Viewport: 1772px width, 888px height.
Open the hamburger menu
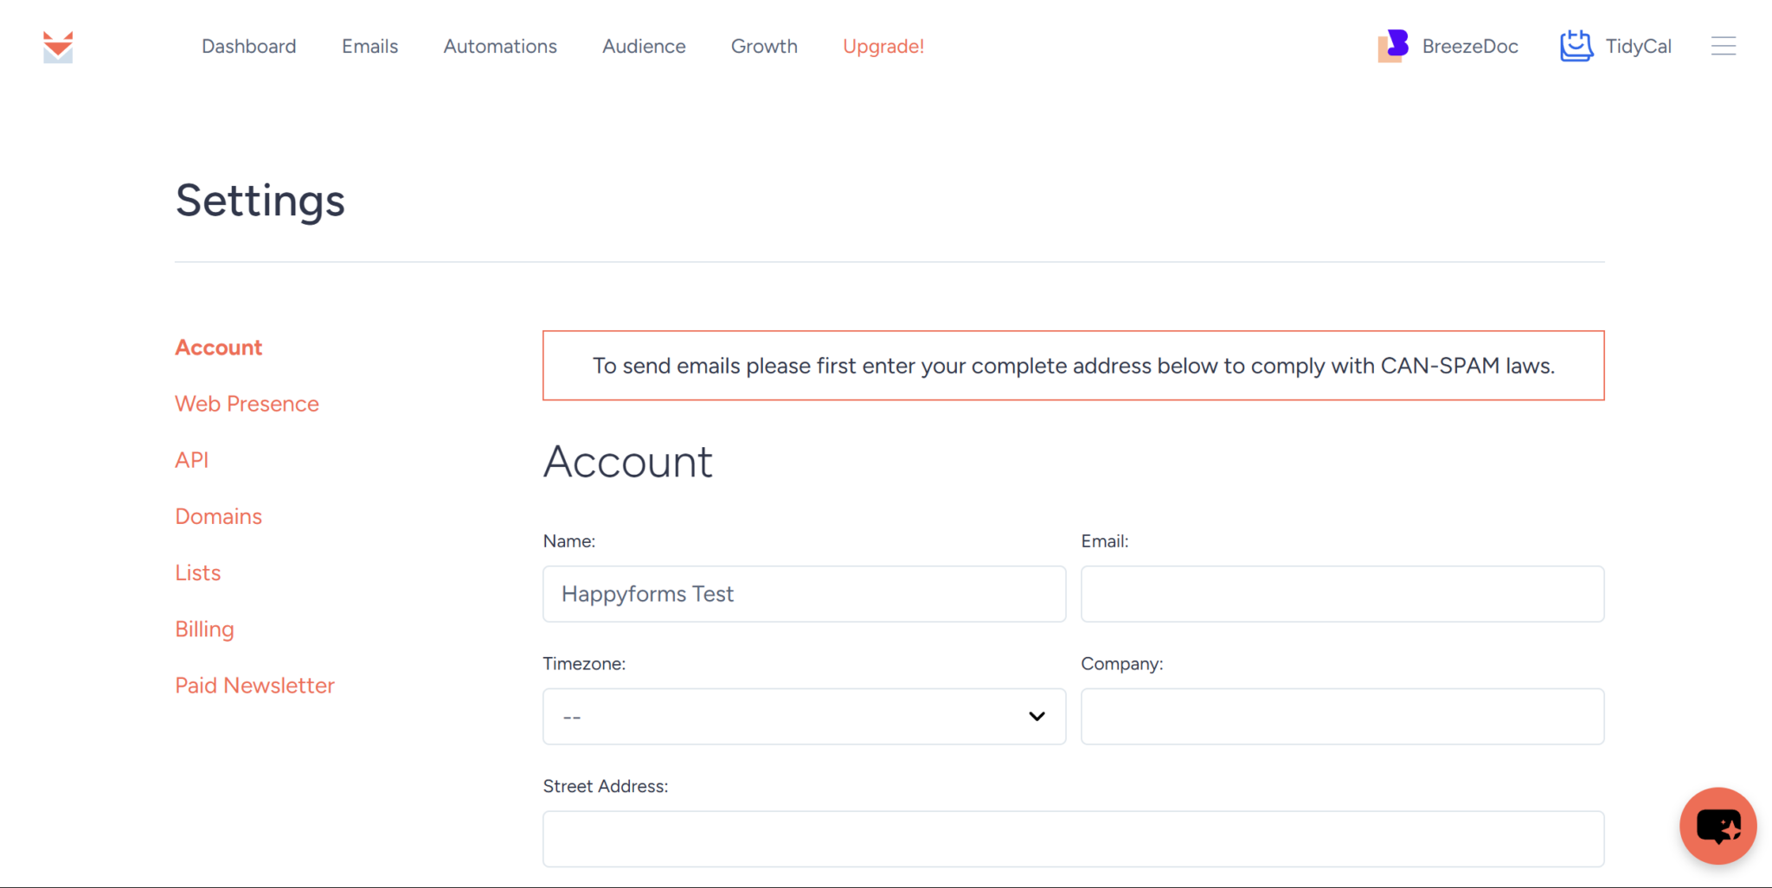coord(1724,46)
